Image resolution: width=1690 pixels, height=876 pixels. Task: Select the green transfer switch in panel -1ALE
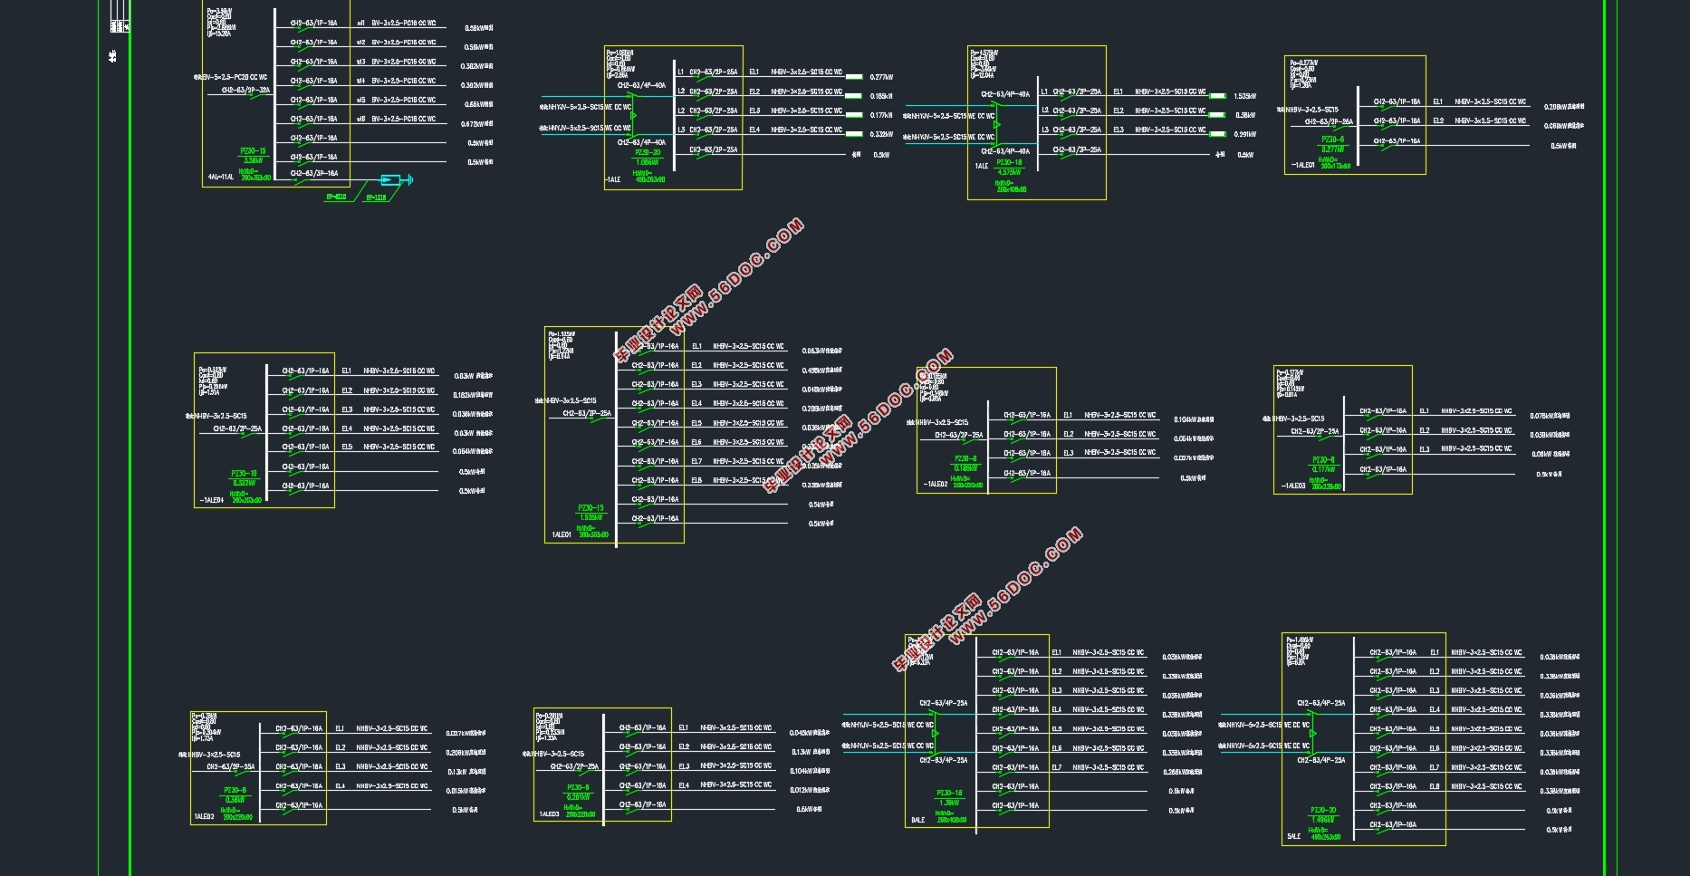click(x=633, y=115)
